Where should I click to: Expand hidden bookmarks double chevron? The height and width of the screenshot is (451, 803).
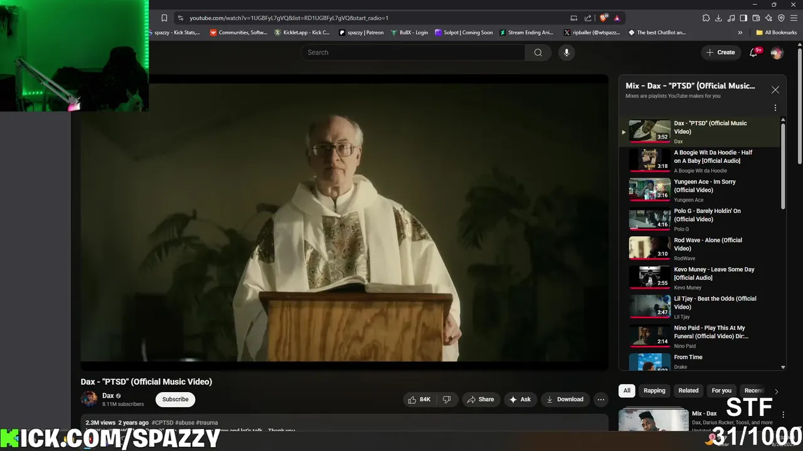coord(740,33)
